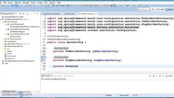The width and height of the screenshot is (174, 98).
Task: Click the New Java Class green icon
Action: pos(90,5)
